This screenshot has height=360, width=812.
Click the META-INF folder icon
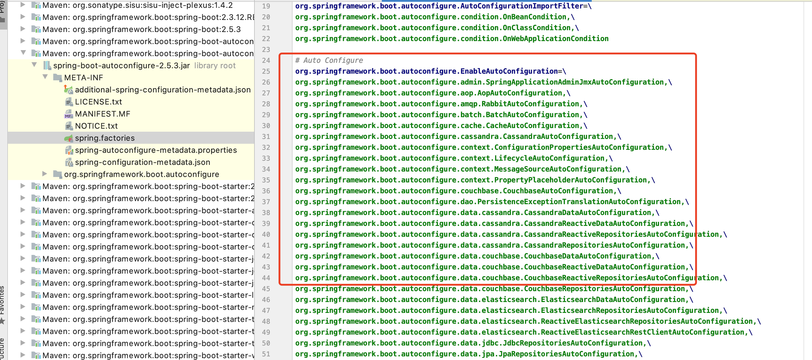pos(58,78)
